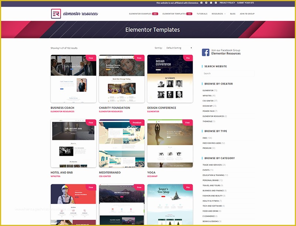Filter by creator ThemeIsle (1)
The height and width of the screenshot is (226, 296).
point(209,121)
